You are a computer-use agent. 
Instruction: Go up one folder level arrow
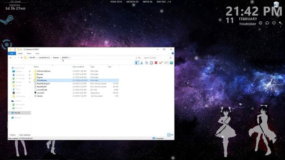(x=21, y=58)
